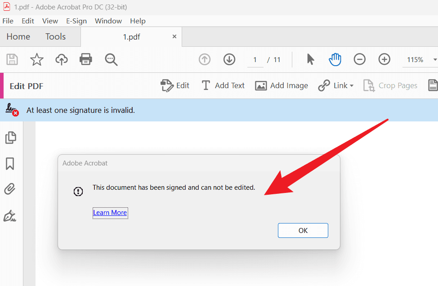Print the document using the printer icon
This screenshot has height=286, width=438.
[86, 59]
